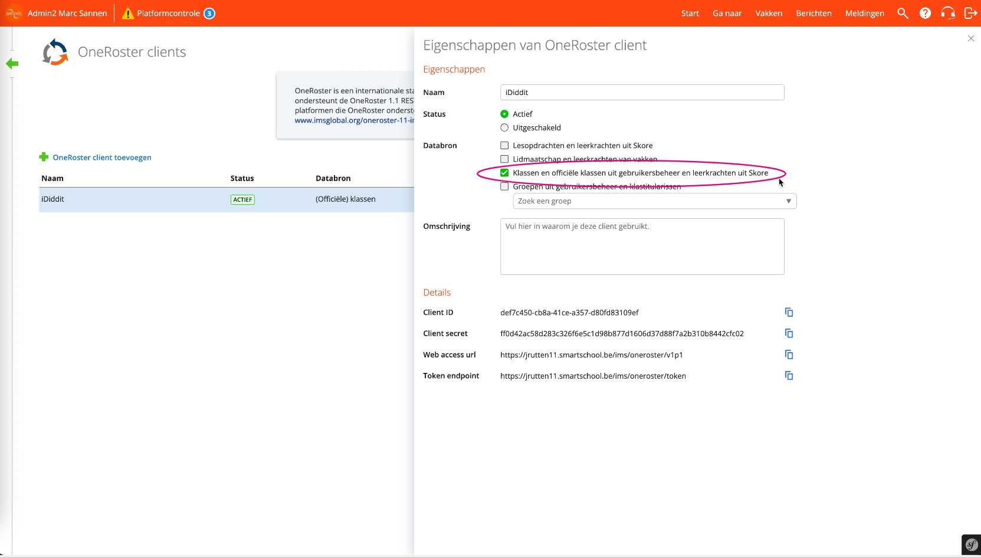The image size is (981, 558).
Task: Click the OneRoster sync logo icon
Action: [x=55, y=52]
